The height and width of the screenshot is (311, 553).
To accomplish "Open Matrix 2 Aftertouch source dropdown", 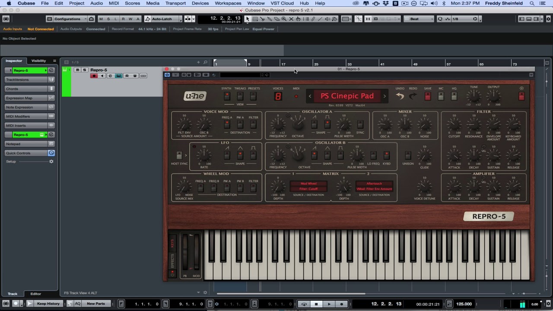I will 374,184.
